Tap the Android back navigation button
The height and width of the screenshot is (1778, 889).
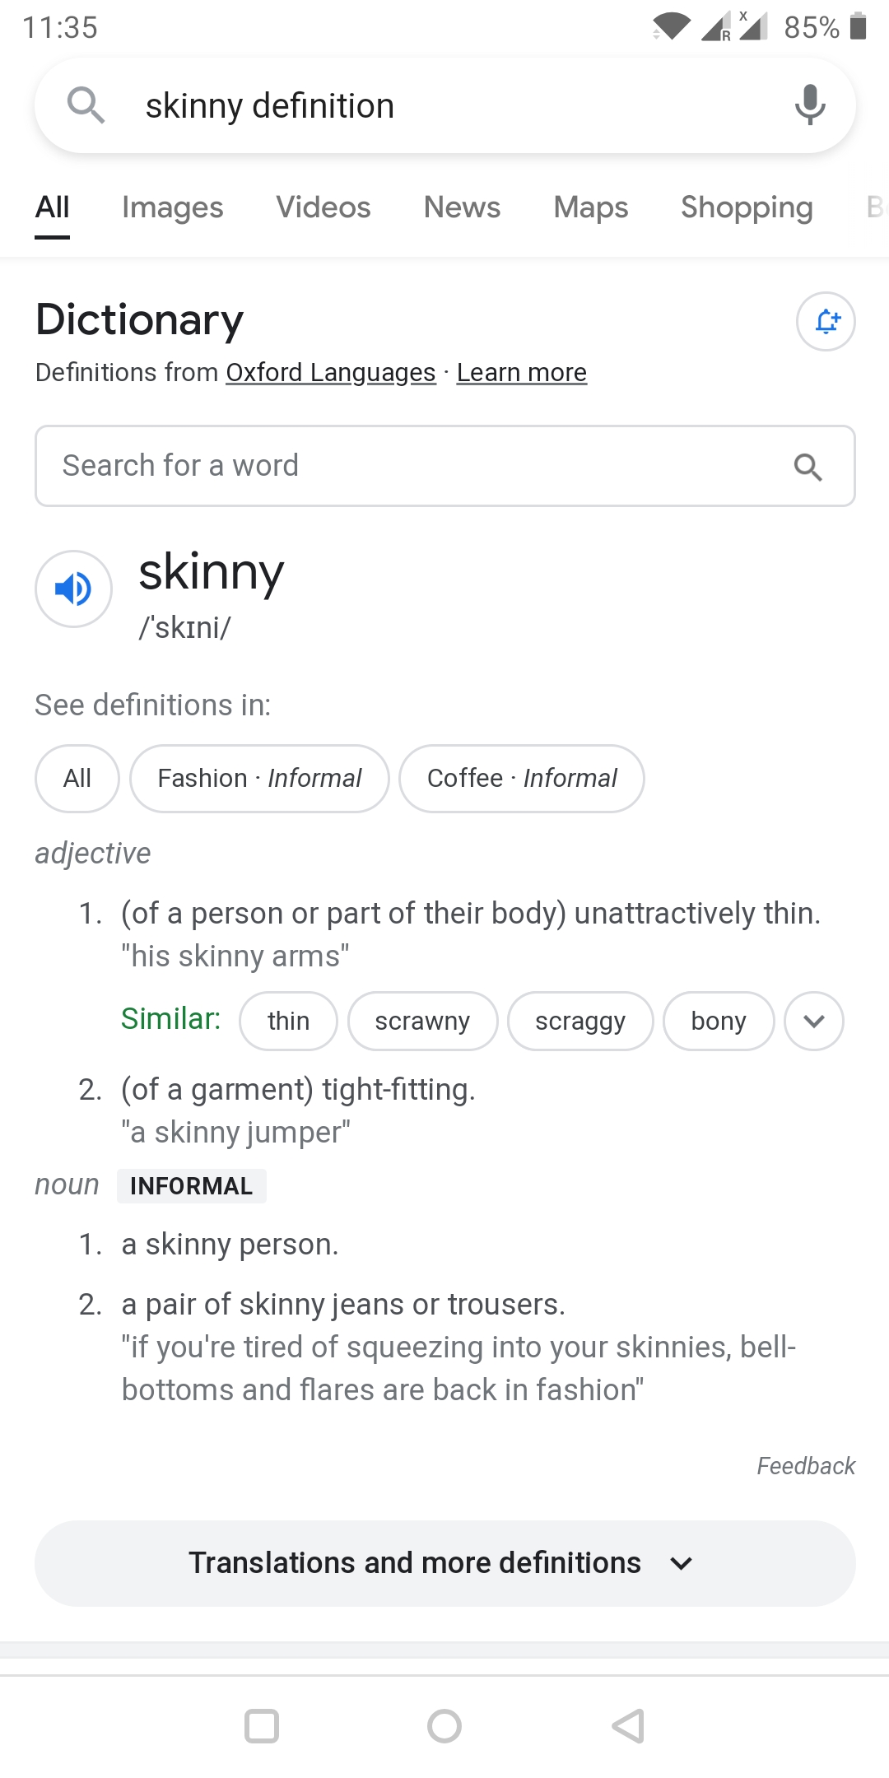click(x=628, y=1726)
